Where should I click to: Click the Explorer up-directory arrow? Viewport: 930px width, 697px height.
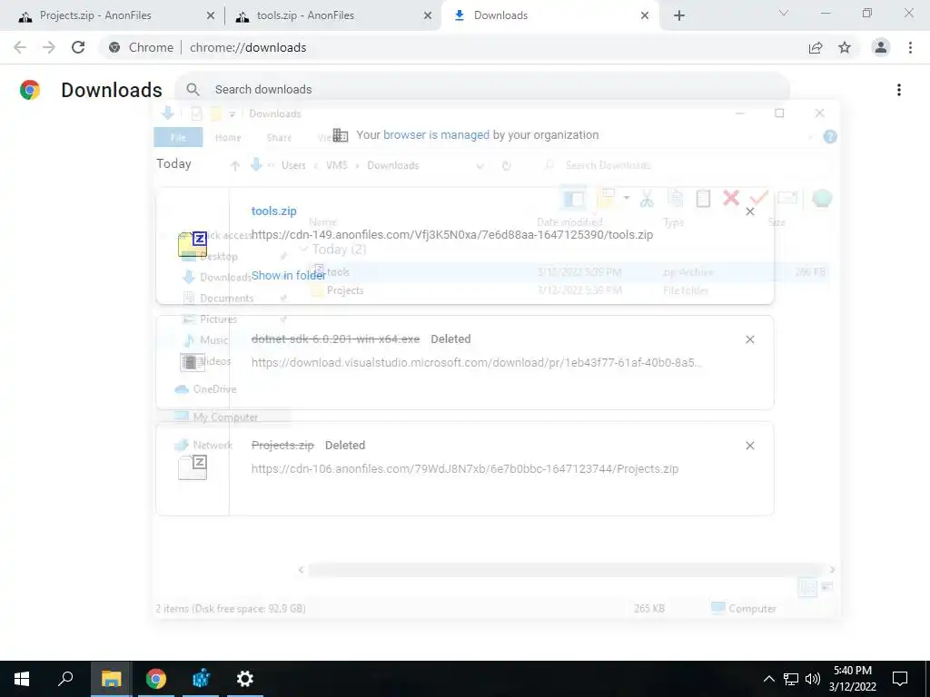pos(235,166)
